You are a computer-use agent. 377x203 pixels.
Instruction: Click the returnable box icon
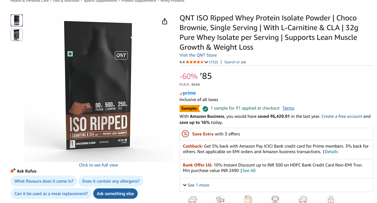tap(248, 200)
